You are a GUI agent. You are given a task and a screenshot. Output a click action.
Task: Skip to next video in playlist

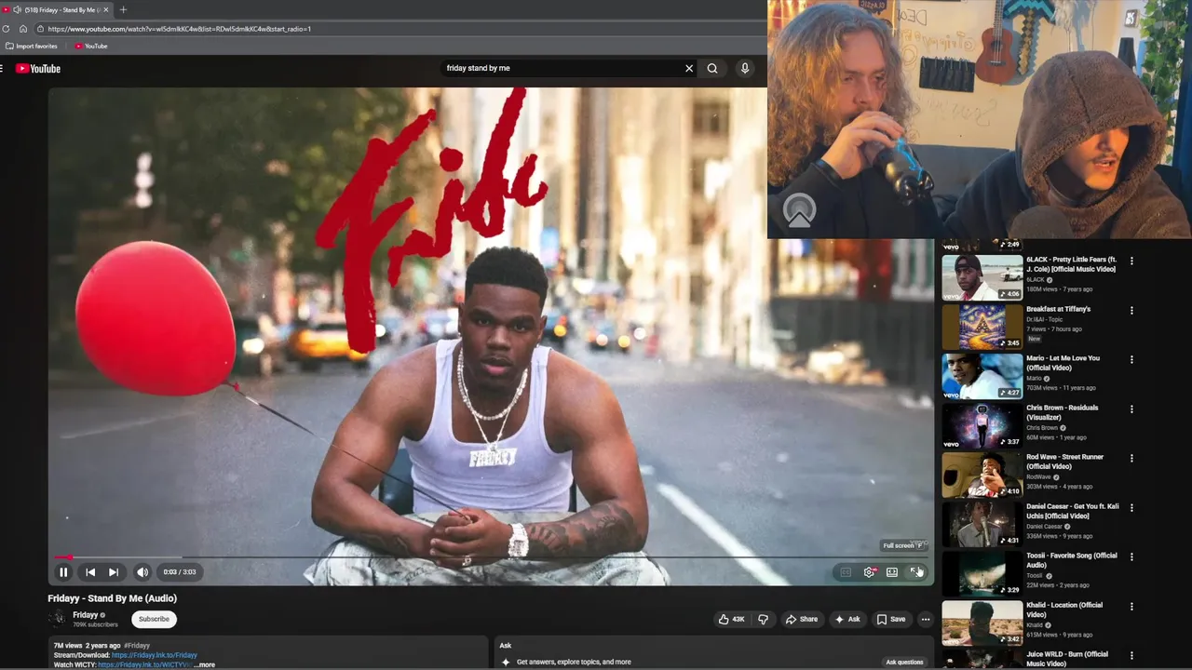pos(114,572)
